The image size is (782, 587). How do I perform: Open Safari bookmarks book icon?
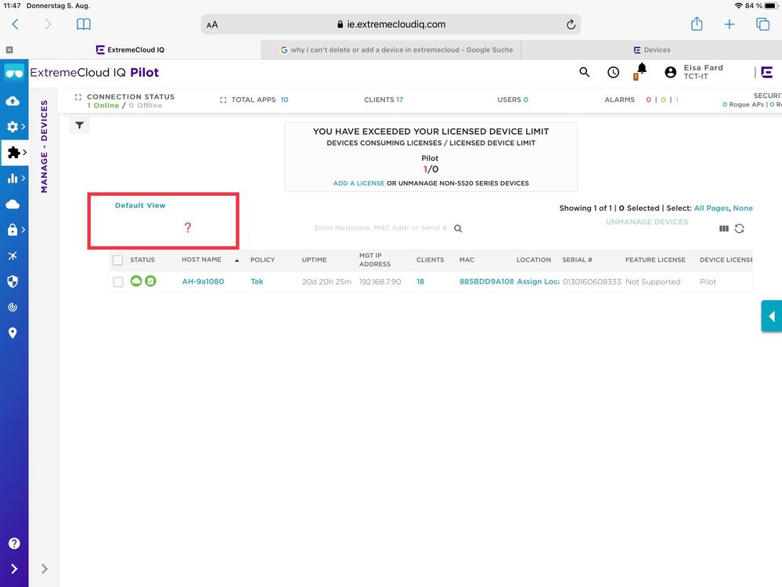pos(83,24)
